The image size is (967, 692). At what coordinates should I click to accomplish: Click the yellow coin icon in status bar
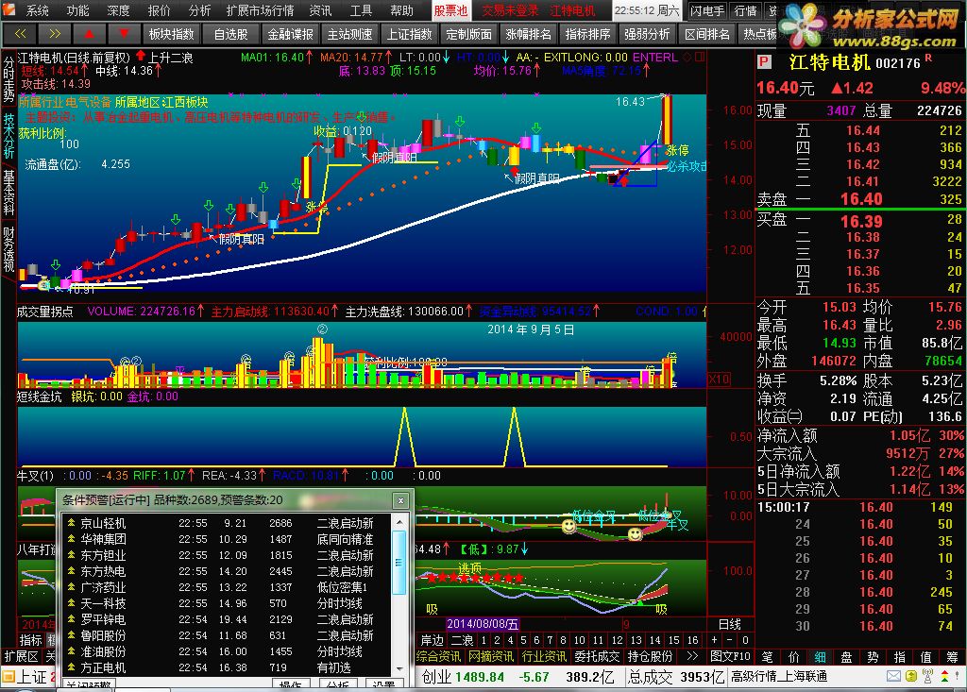click(911, 676)
